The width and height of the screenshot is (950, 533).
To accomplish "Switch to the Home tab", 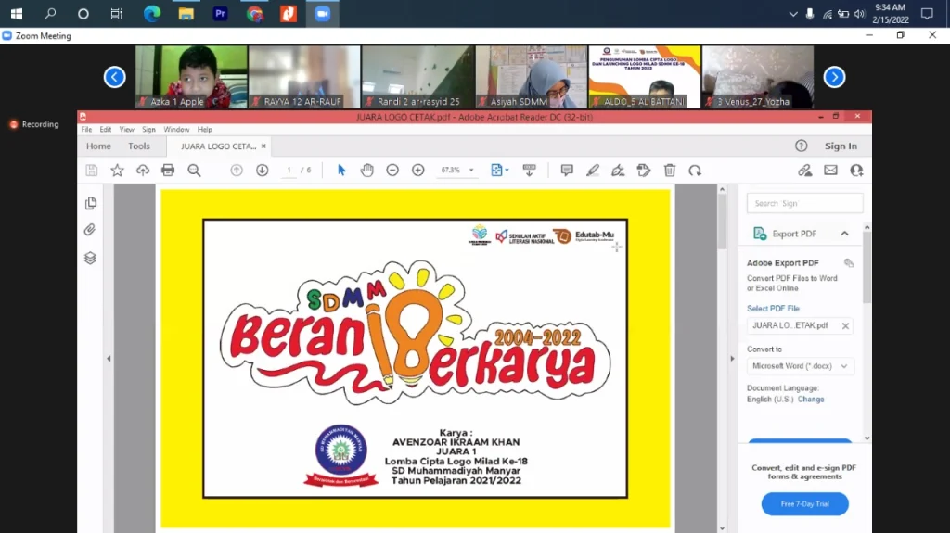I will (x=98, y=146).
